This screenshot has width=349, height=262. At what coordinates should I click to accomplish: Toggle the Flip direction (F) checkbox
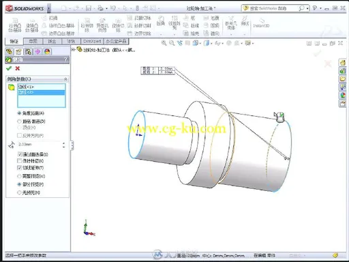(x=20, y=136)
